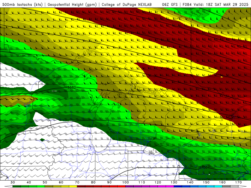
Task: Click the 5580 height contour label
Action: coord(72,87)
